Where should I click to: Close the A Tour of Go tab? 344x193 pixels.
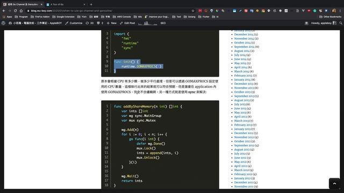coord(84,4)
